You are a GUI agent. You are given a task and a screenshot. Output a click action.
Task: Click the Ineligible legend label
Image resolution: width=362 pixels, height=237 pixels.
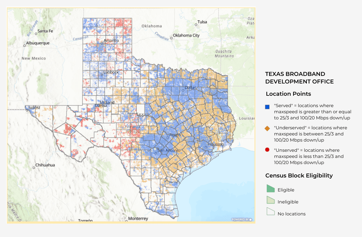click(x=288, y=202)
